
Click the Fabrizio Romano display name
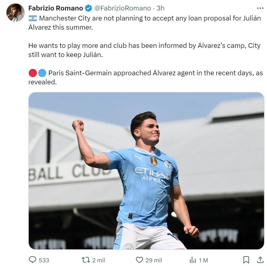pos(56,8)
